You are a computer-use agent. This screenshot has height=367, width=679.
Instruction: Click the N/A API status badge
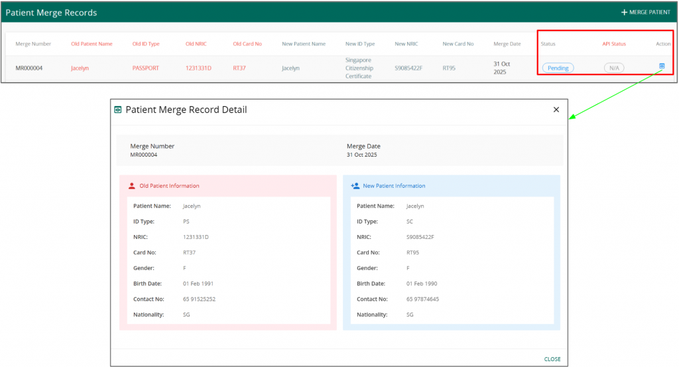pyautogui.click(x=613, y=68)
